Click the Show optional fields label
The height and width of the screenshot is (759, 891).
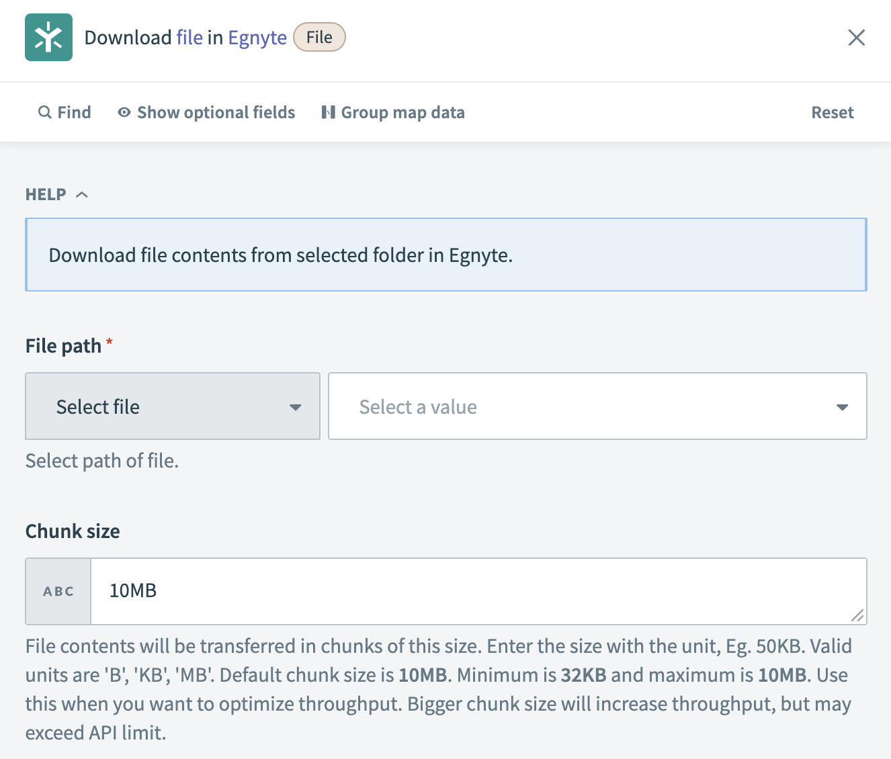pyautogui.click(x=216, y=112)
